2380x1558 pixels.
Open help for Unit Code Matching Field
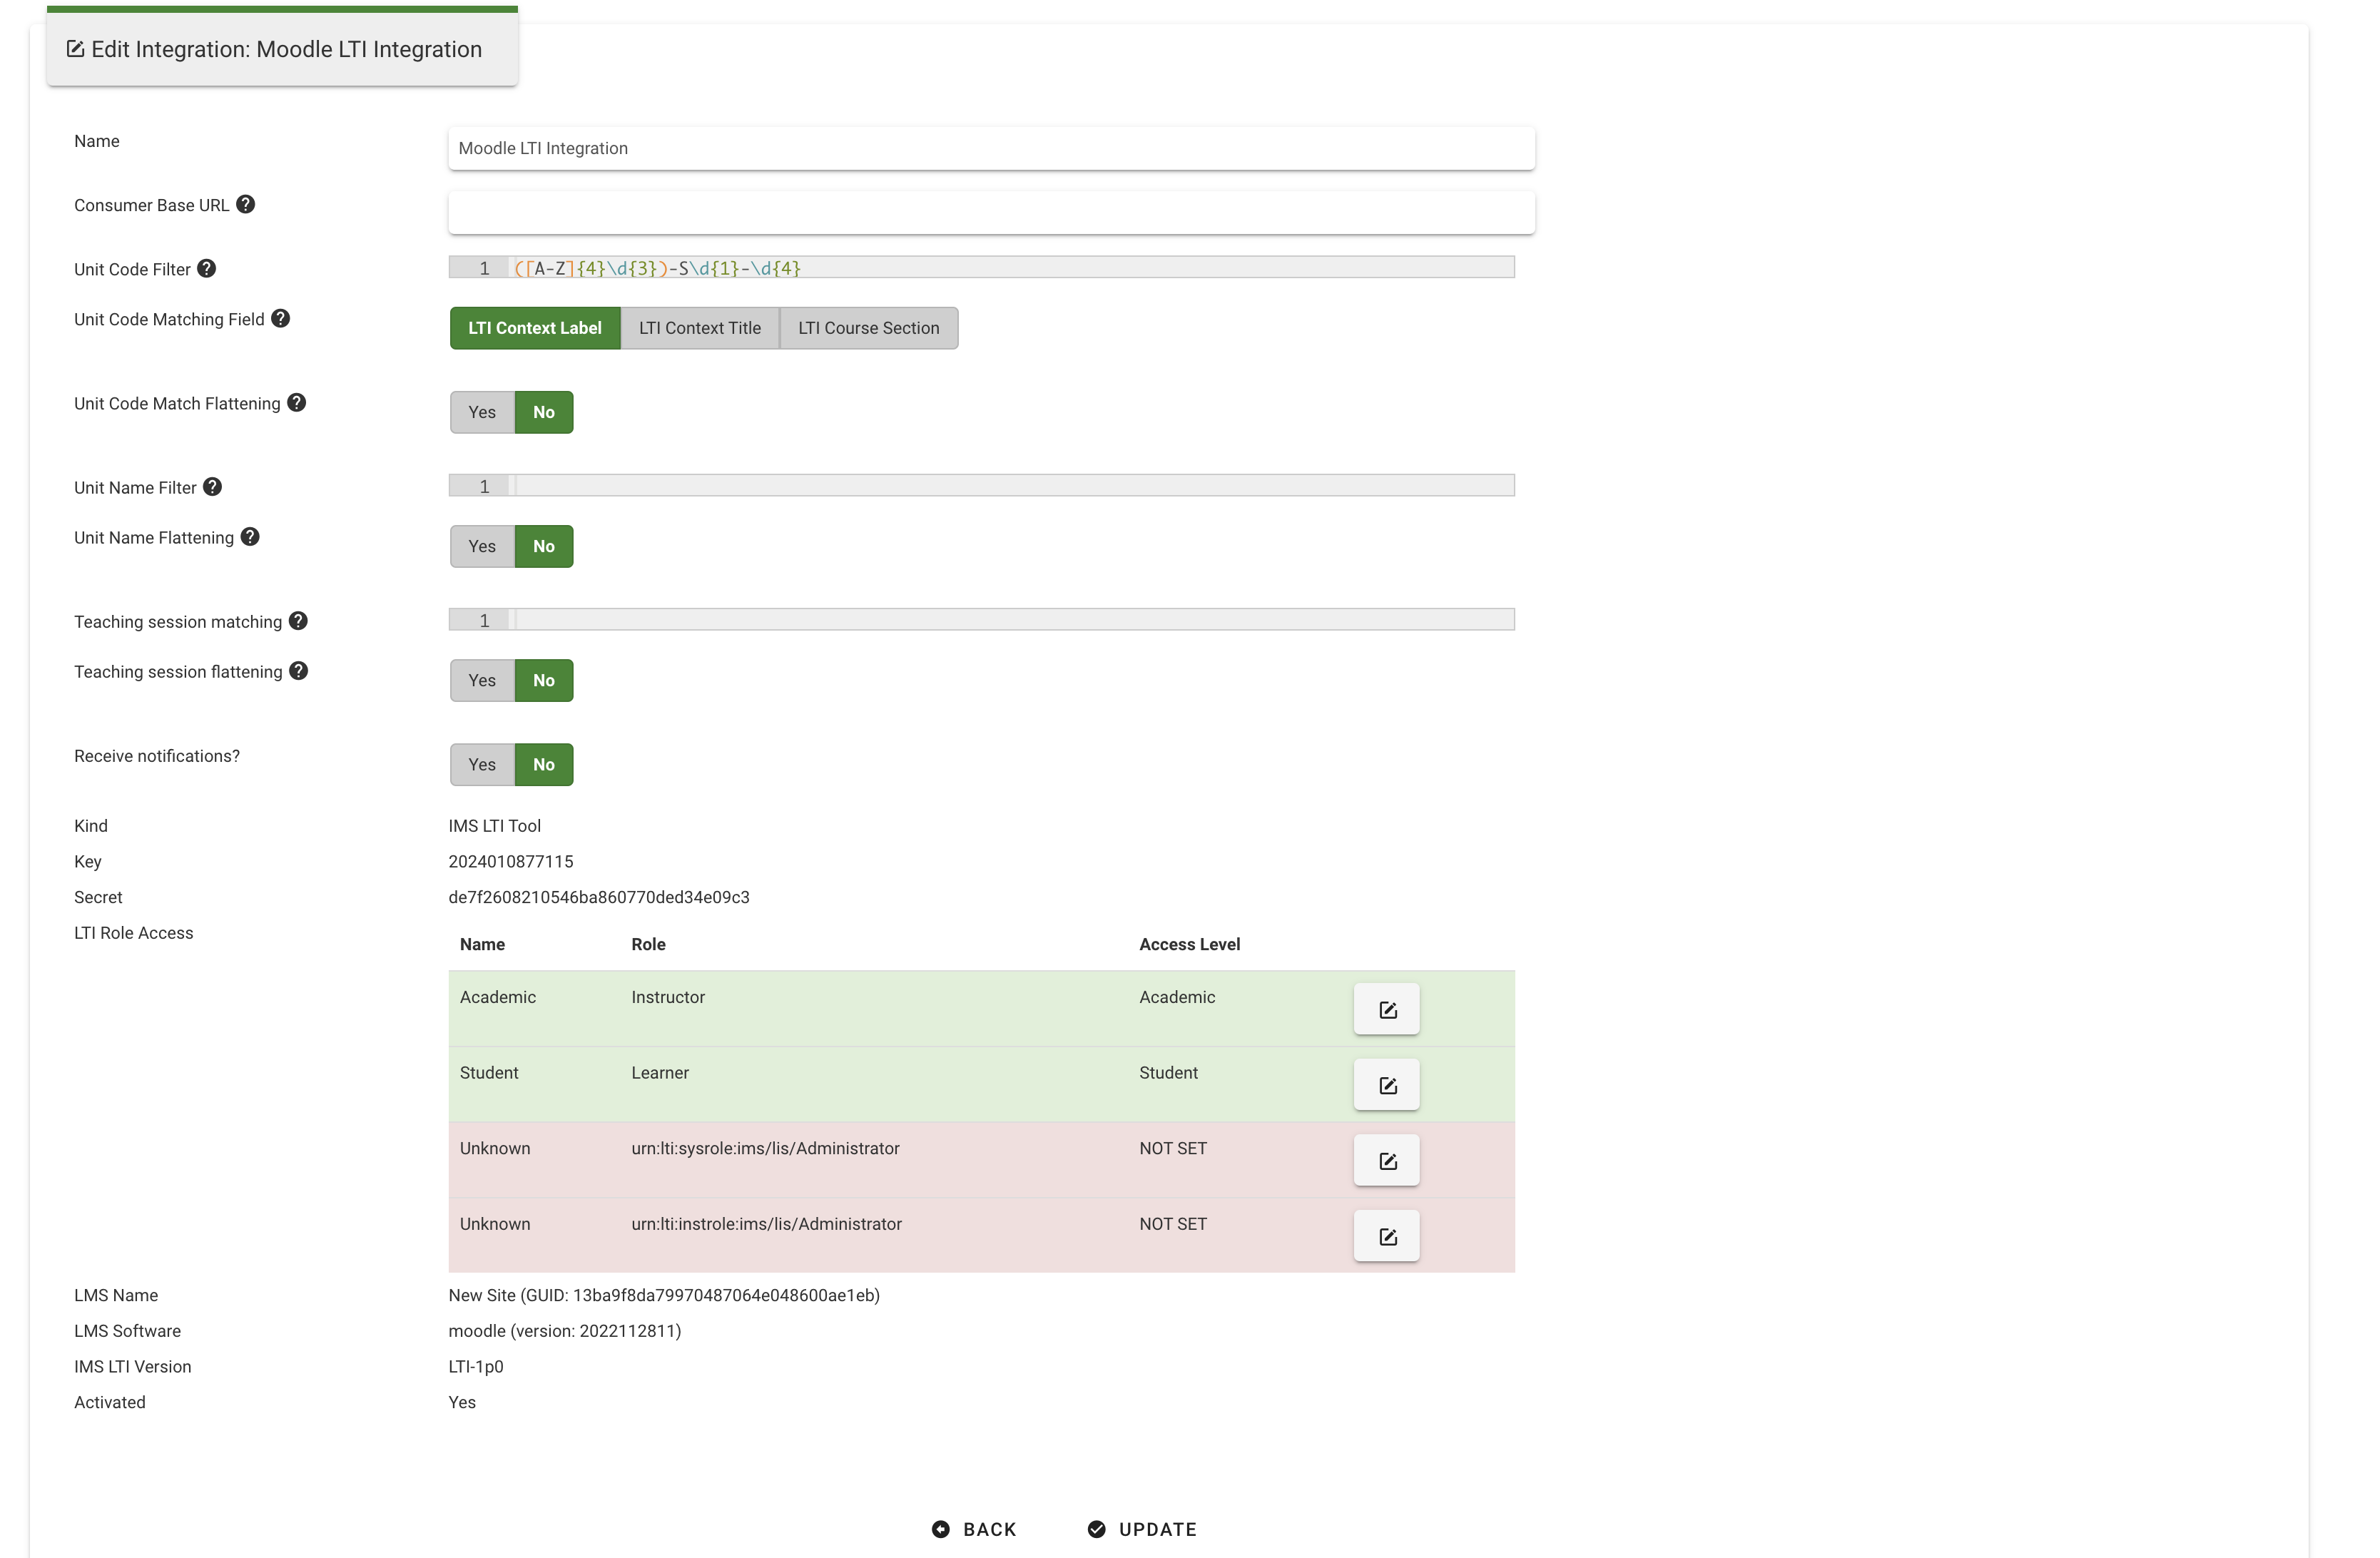pos(280,318)
